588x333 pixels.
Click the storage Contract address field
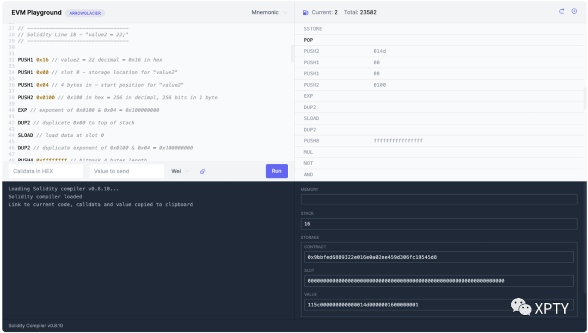coord(438,257)
